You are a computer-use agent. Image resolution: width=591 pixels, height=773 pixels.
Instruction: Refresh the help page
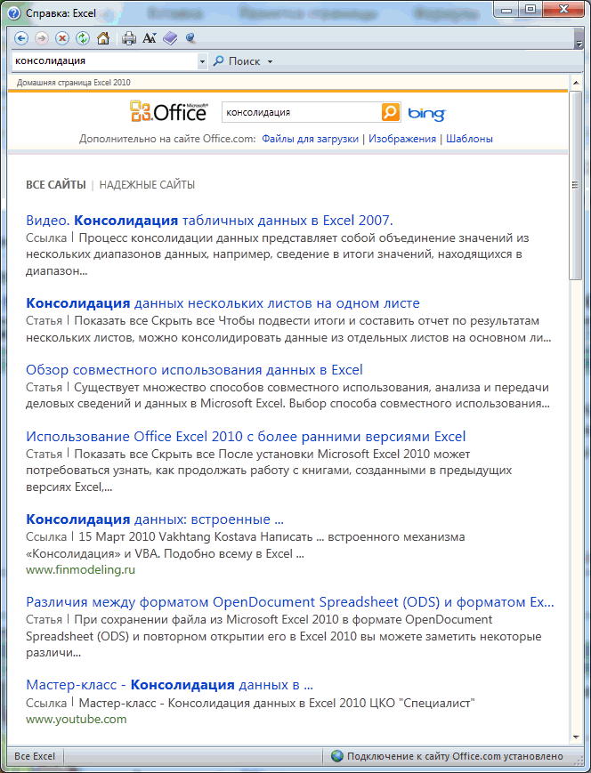pos(83,38)
